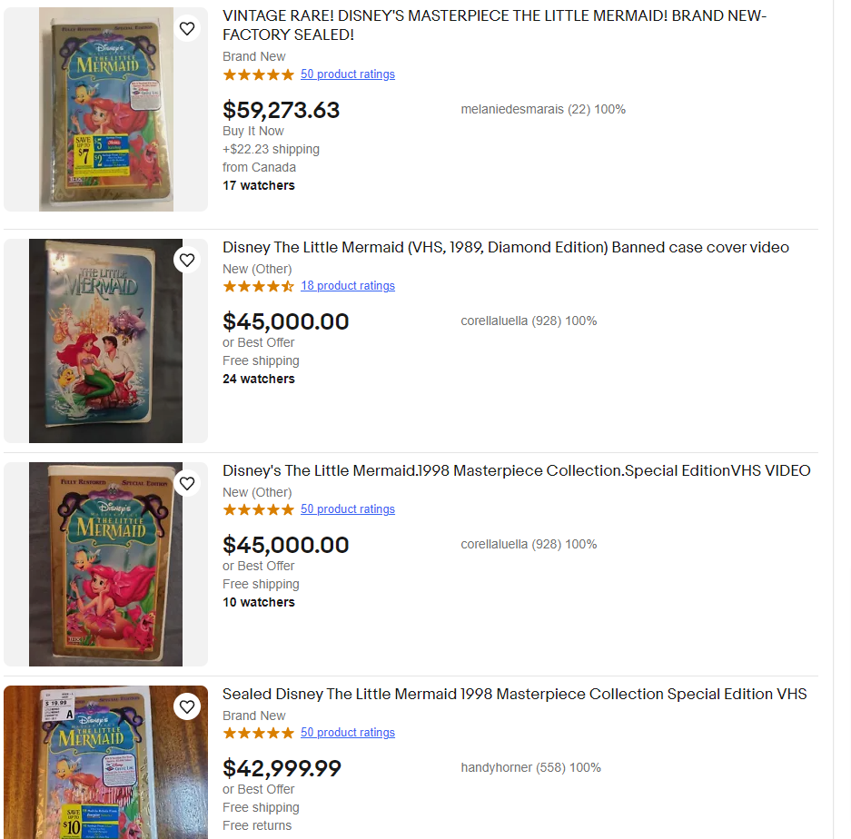View the image of the $45,000 Masterpiece Collection VHS
Image resolution: width=851 pixels, height=839 pixels.
pyautogui.click(x=106, y=564)
